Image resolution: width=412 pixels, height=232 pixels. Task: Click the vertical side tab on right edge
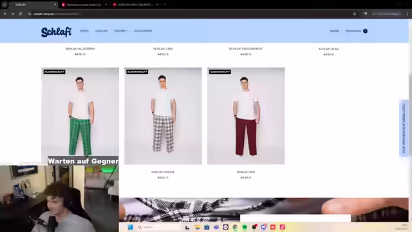pyautogui.click(x=404, y=128)
